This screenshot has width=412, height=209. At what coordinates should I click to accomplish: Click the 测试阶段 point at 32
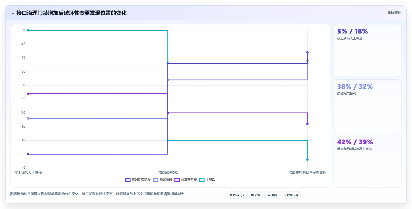coord(168,80)
